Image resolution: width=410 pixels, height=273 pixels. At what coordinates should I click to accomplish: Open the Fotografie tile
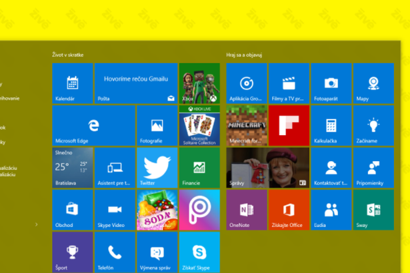[x=157, y=125]
